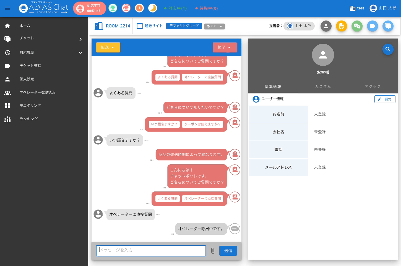The image size is (401, 266).
Task: Switch status using the moon icon
Action: 153,8
